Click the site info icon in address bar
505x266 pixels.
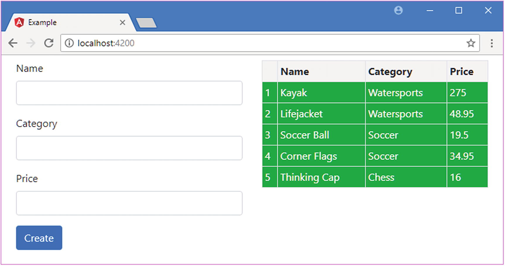69,43
